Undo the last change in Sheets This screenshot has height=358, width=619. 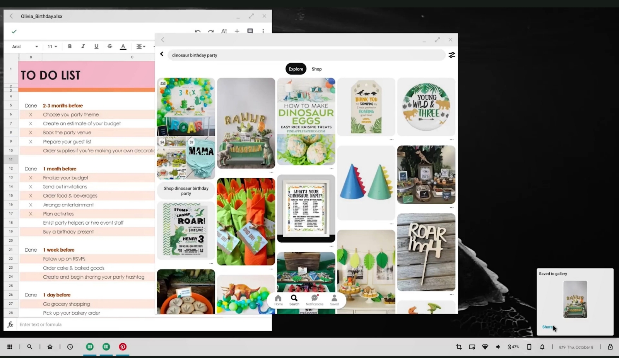point(198,31)
